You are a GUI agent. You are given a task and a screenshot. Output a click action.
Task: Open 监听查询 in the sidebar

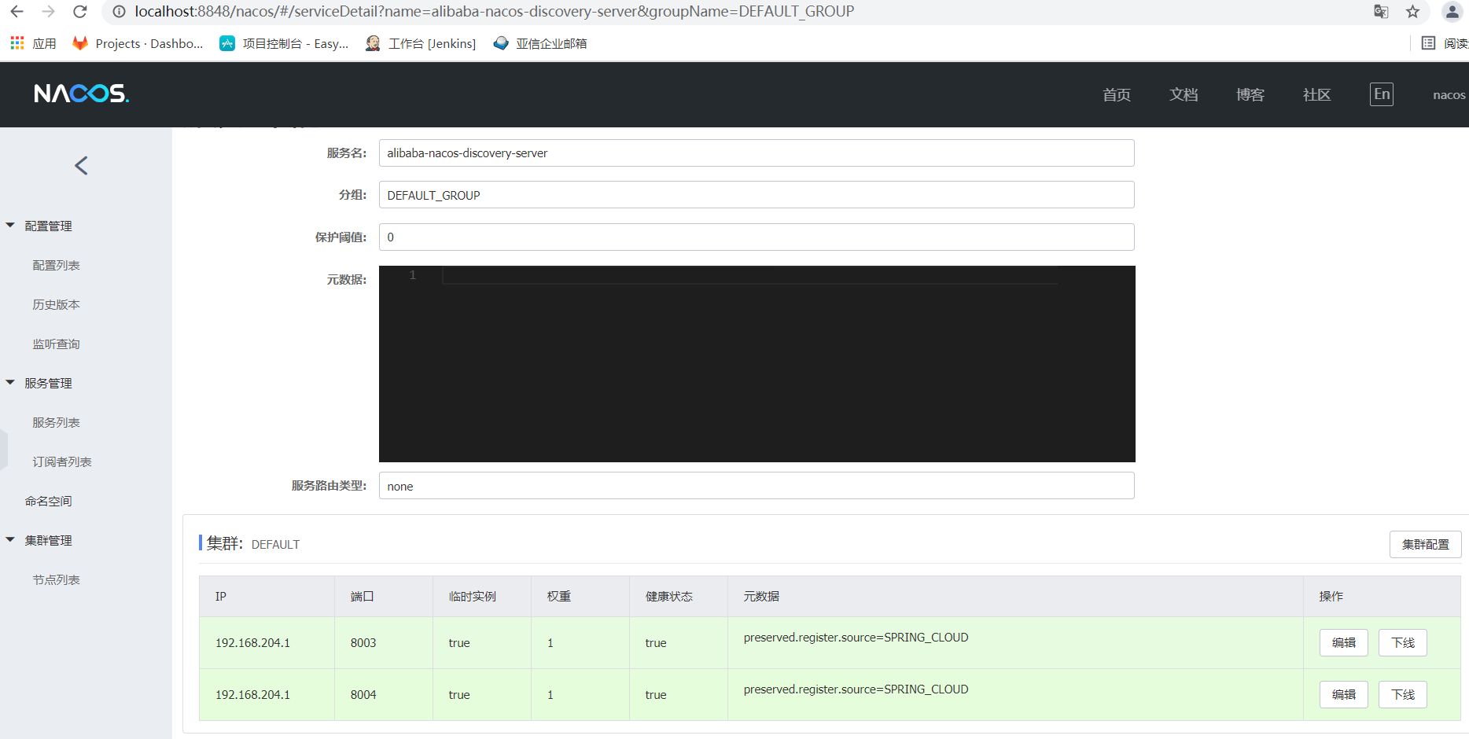(56, 344)
